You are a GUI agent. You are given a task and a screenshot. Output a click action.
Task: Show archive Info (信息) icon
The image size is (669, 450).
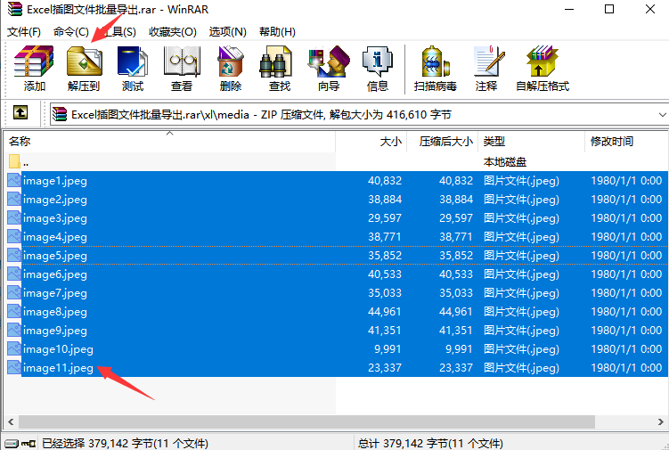click(x=378, y=61)
